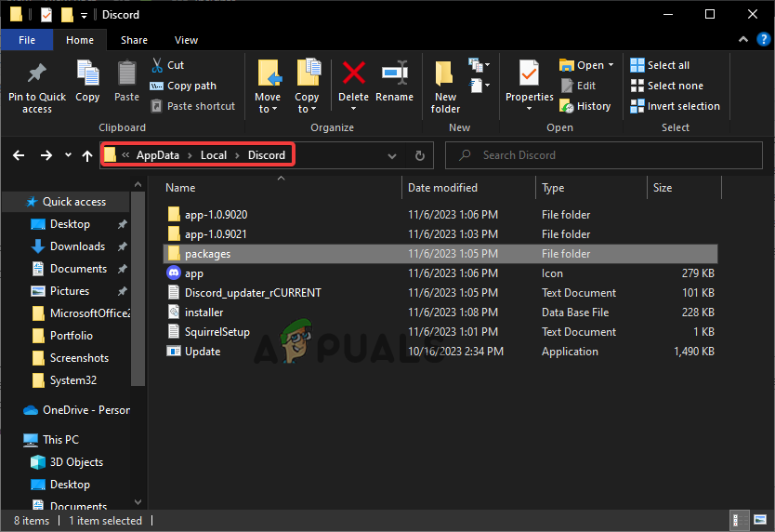
Task: Click the Copy ribbon button
Action: tap(87, 81)
